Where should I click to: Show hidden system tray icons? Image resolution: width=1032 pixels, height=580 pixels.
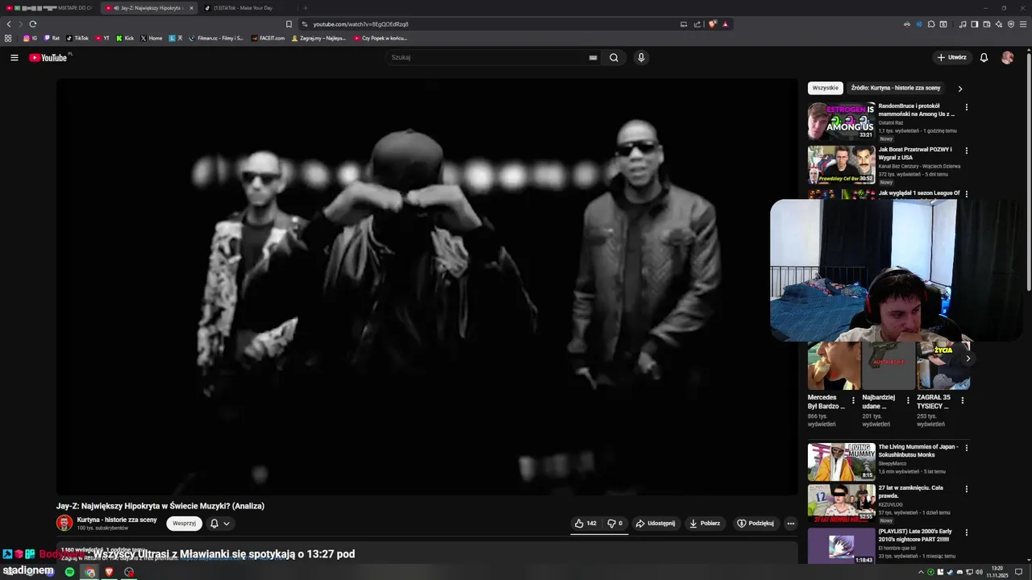pos(921,572)
